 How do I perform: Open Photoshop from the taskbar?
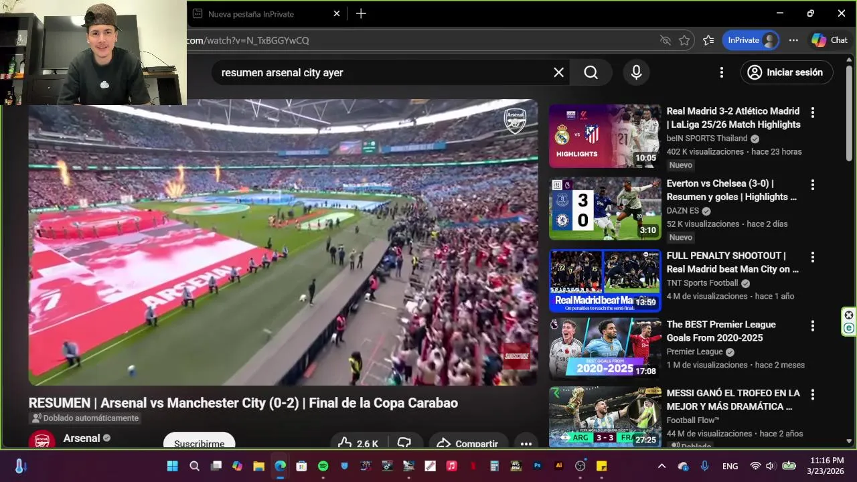[x=537, y=466]
